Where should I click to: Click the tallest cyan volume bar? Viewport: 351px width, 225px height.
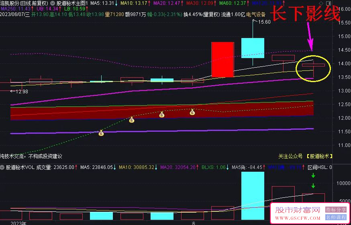253,195
